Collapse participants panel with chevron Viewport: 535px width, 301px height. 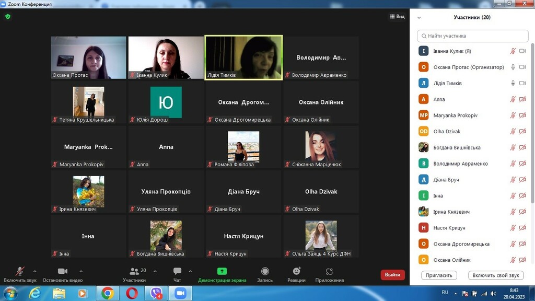[x=419, y=17]
